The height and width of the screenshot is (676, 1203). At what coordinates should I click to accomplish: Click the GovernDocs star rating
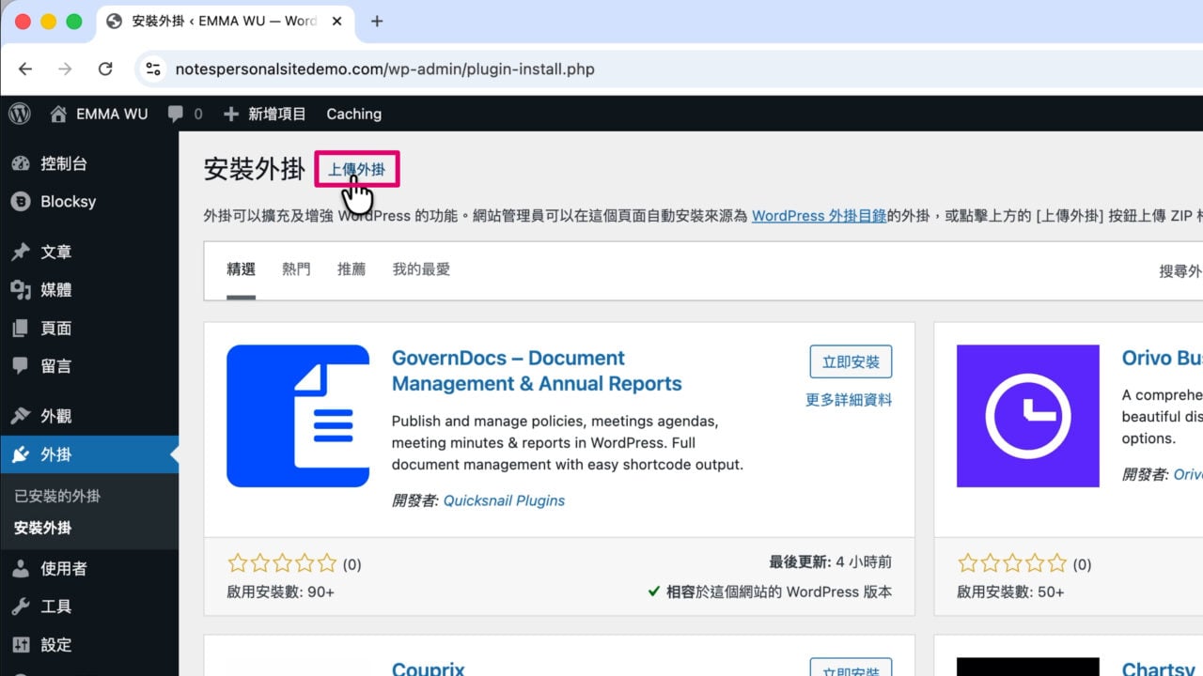(282, 563)
